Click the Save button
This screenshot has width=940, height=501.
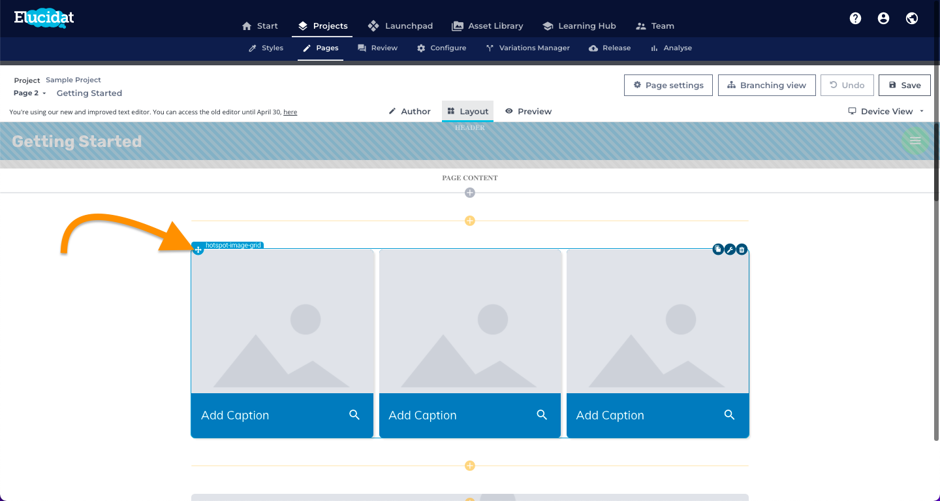904,85
